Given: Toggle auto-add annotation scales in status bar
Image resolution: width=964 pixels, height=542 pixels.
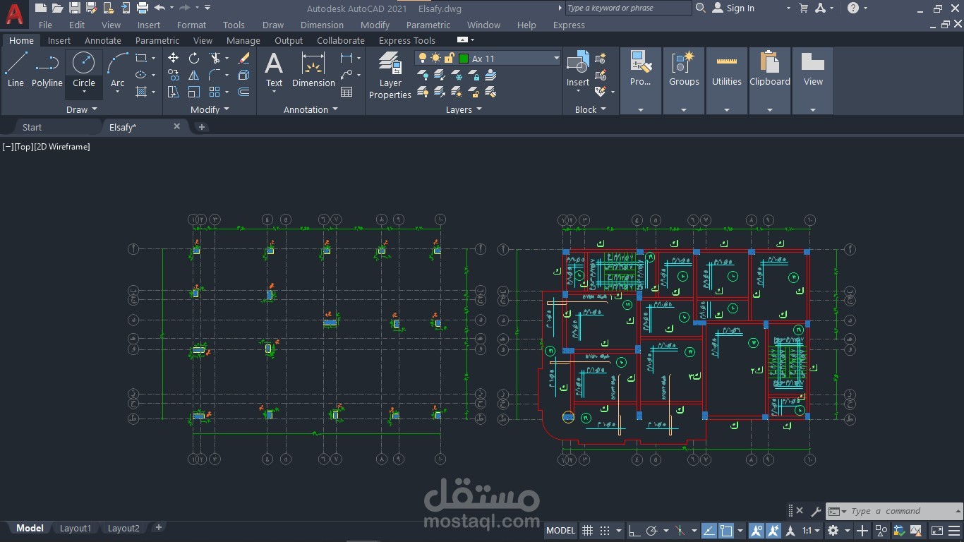Looking at the screenshot, I should tap(773, 531).
